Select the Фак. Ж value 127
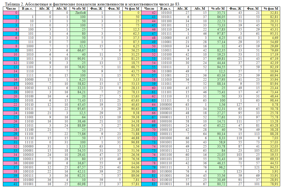Screen dimensions: 283x189 pos(239,105)
